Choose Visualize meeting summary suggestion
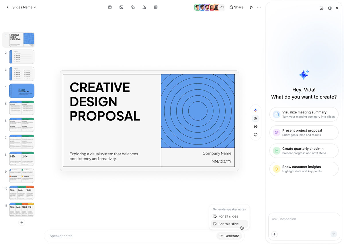 coord(304,114)
